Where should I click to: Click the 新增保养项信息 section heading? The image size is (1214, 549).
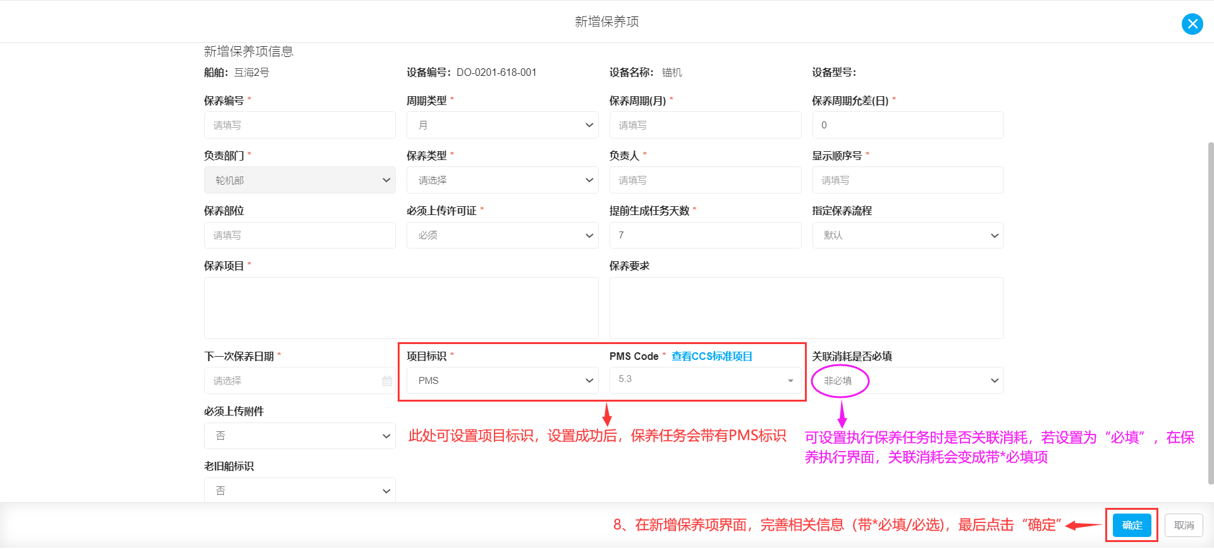point(248,51)
